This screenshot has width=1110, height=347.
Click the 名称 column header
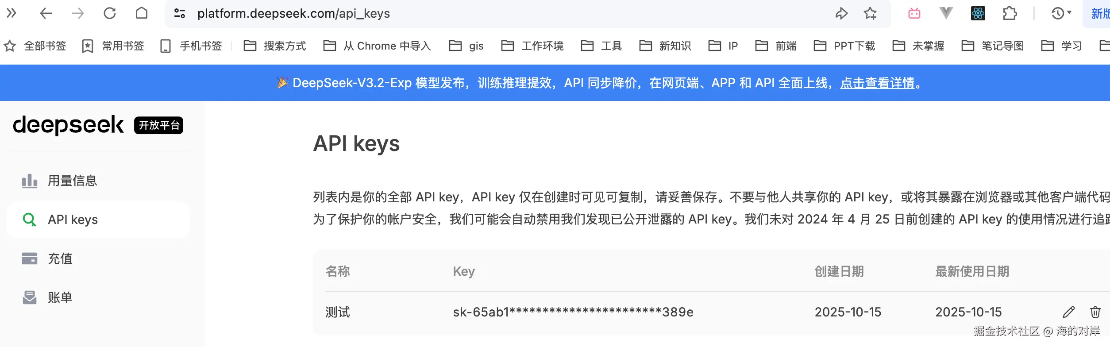pos(338,271)
